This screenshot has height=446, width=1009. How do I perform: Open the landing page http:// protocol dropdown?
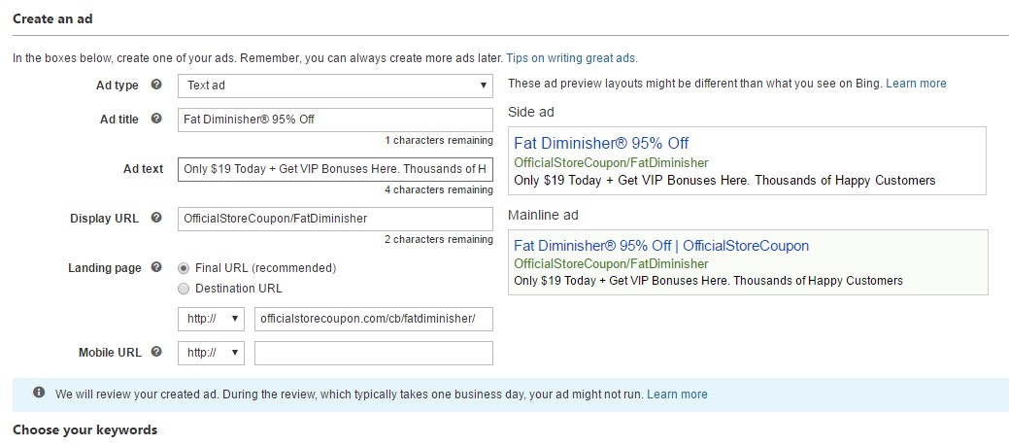tap(211, 320)
